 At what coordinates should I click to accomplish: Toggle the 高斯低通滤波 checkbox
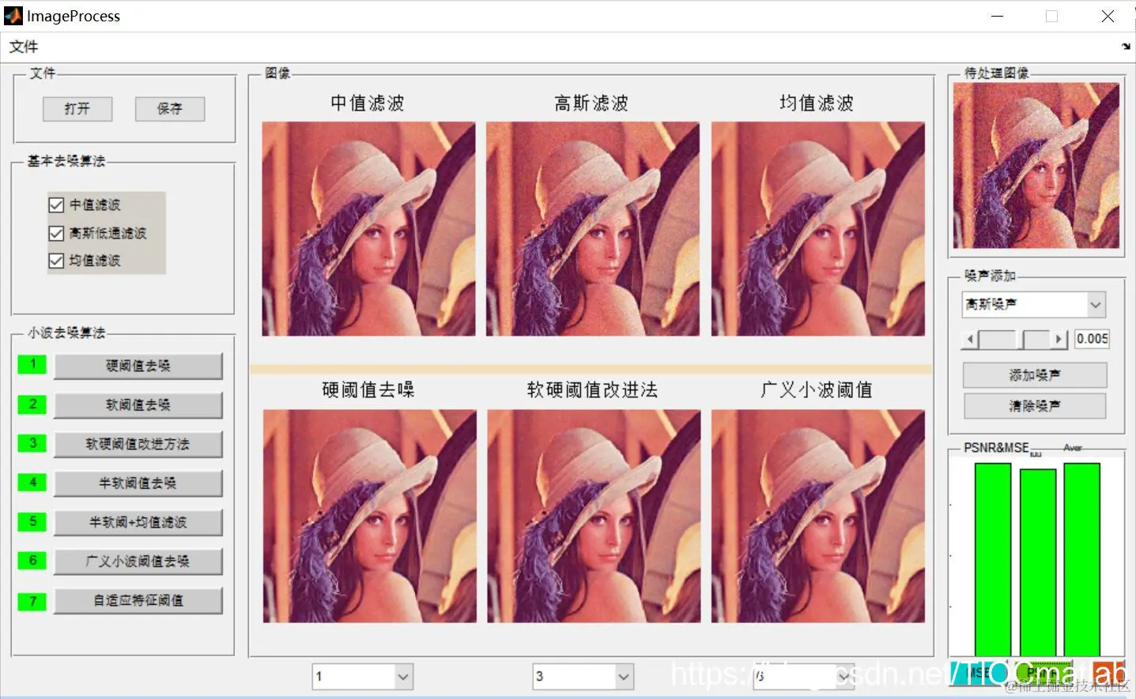pyautogui.click(x=56, y=234)
